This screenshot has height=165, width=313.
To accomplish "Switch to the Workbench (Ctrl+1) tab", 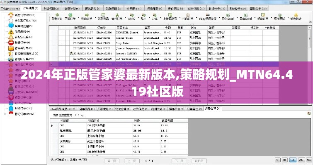I will tap(10, 9).
